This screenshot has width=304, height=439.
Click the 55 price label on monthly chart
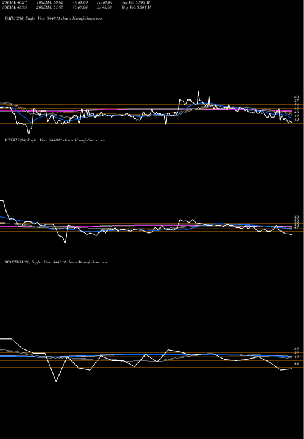pos(297,349)
